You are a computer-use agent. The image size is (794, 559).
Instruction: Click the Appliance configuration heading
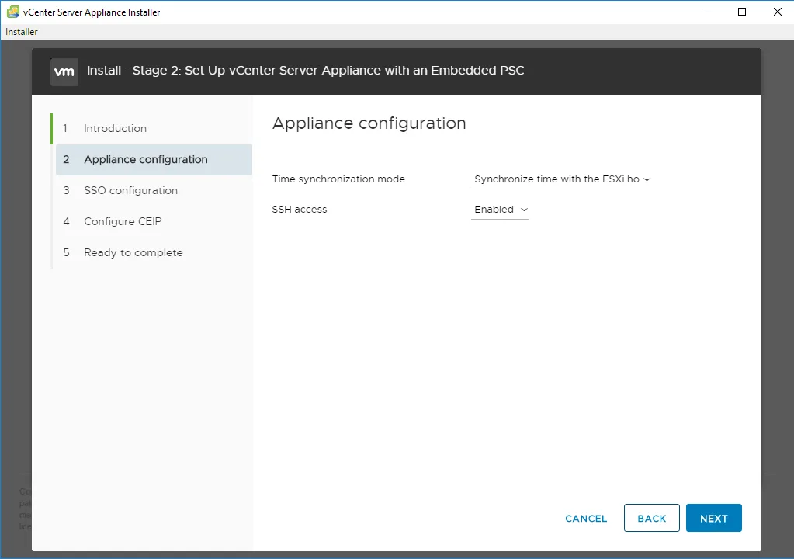pos(369,123)
